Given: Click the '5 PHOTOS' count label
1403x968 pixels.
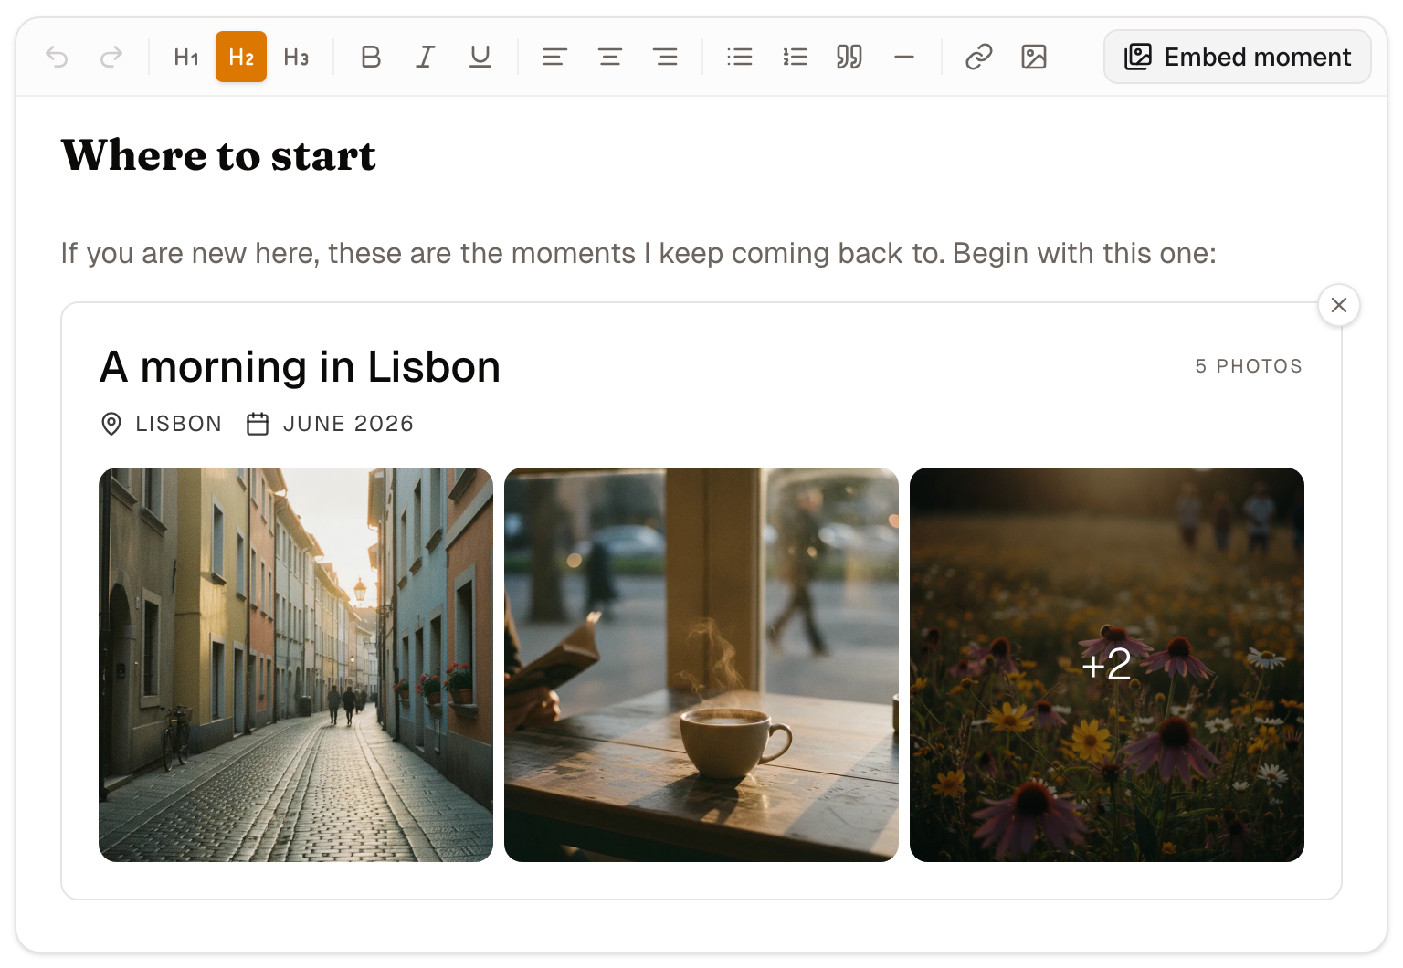Looking at the screenshot, I should tap(1249, 366).
